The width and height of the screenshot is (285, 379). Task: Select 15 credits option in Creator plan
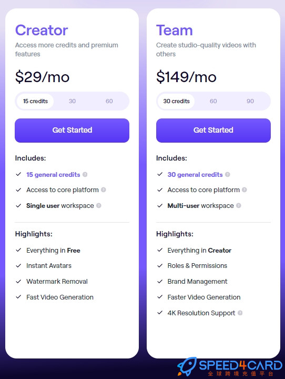[x=35, y=101]
